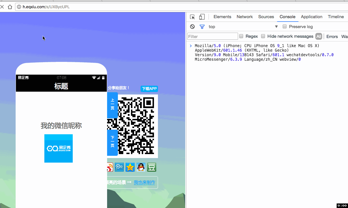Click the 分享给朋友！ label
The image size is (348, 208).
(x=119, y=88)
